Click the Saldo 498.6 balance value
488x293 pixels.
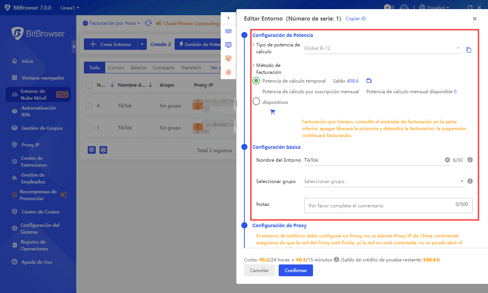pyautogui.click(x=353, y=81)
